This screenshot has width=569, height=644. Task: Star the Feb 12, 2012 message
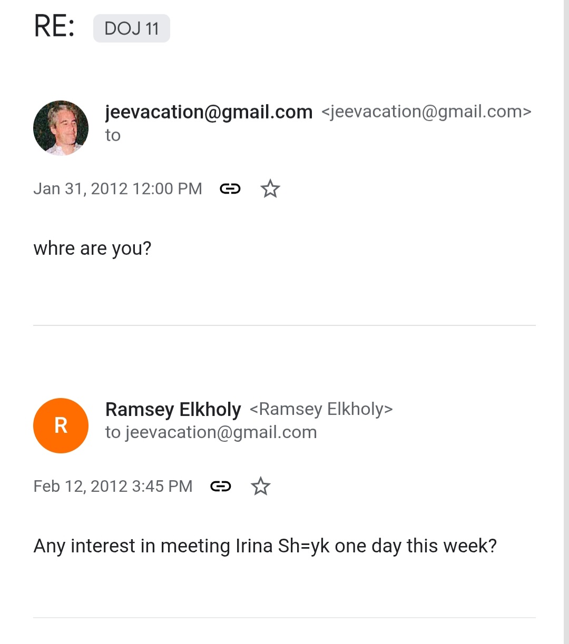pos(260,486)
